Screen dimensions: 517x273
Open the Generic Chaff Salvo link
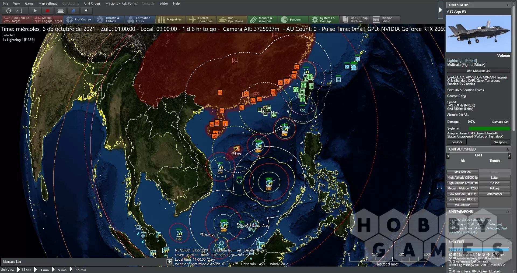point(476,224)
